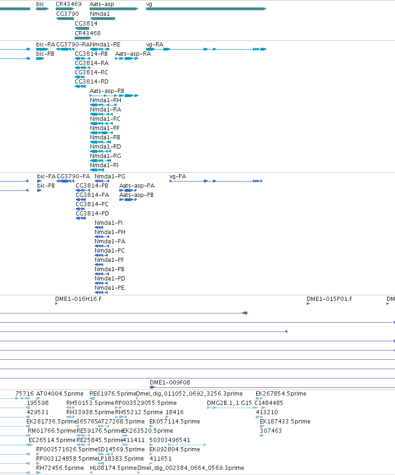This screenshot has width=395, height=475.
Task: Click transcript CG3814-RA
Action: (x=83, y=68)
